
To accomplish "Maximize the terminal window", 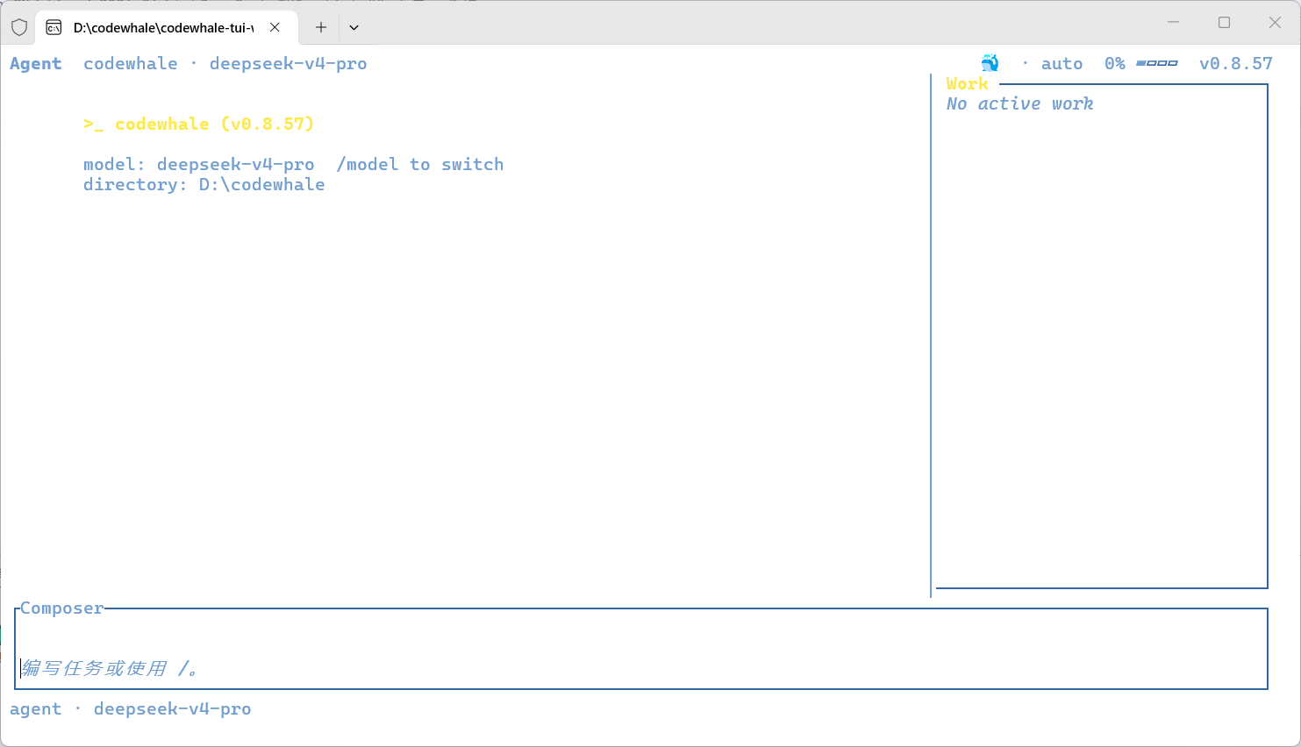I will [1224, 23].
